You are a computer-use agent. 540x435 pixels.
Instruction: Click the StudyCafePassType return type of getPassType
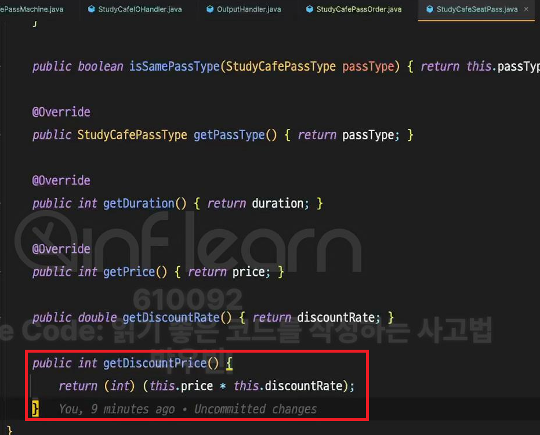tap(132, 135)
